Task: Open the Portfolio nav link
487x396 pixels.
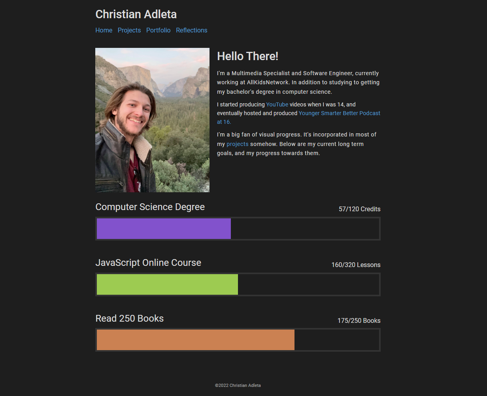Action: pyautogui.click(x=158, y=30)
